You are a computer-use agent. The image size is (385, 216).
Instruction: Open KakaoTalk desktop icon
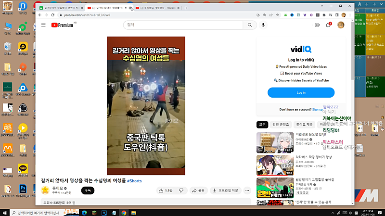(23, 170)
